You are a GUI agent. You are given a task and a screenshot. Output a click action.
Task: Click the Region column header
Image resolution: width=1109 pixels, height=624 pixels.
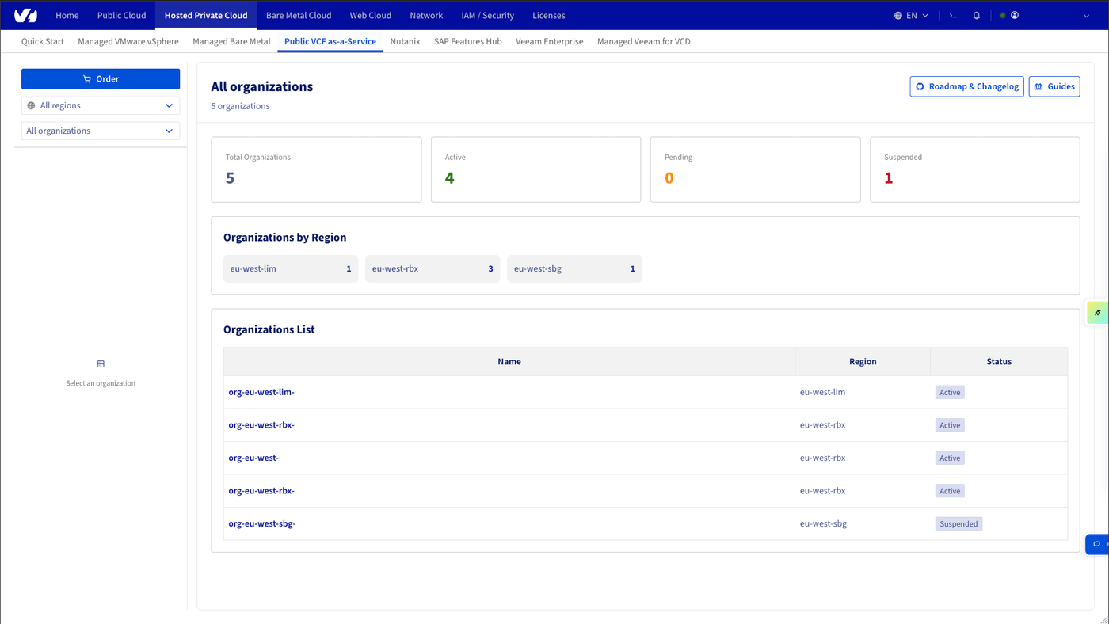coord(863,361)
